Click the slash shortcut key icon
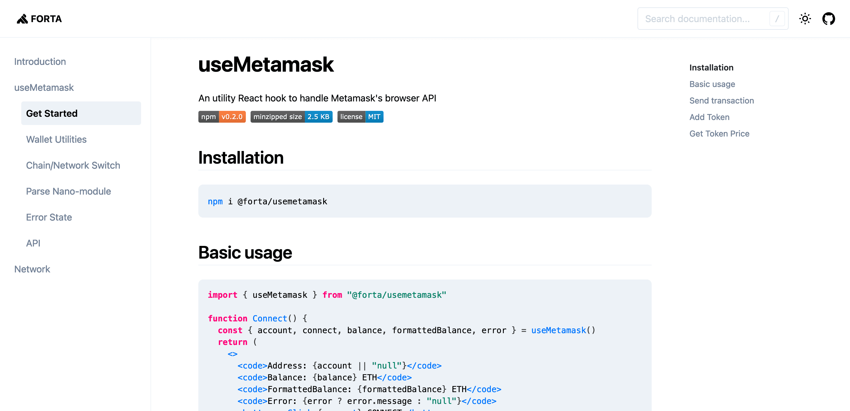The image size is (850, 411). [777, 19]
